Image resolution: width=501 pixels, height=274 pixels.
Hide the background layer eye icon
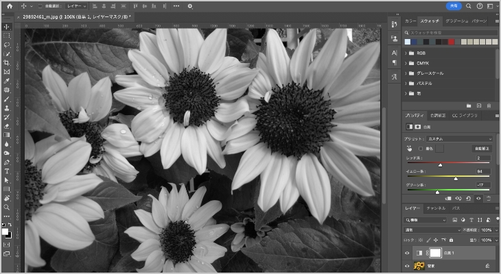tap(407, 266)
